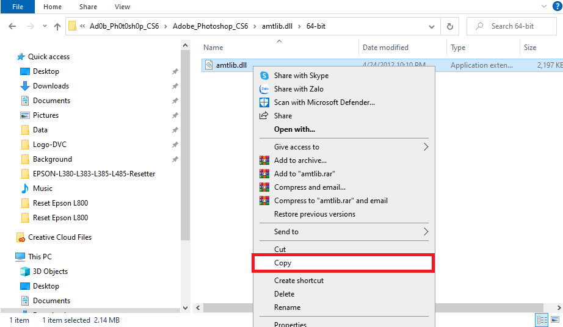The height and width of the screenshot is (327, 563).
Task: Open pinned Desktop under Quick access
Action: pyautogui.click(x=46, y=71)
